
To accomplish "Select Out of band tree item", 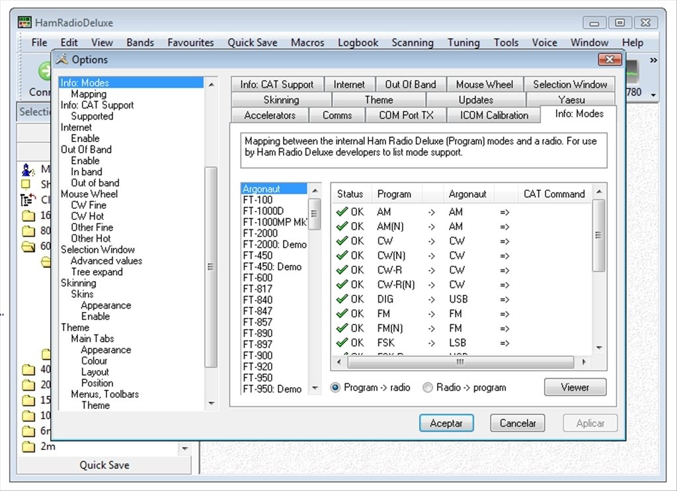I will 95,183.
